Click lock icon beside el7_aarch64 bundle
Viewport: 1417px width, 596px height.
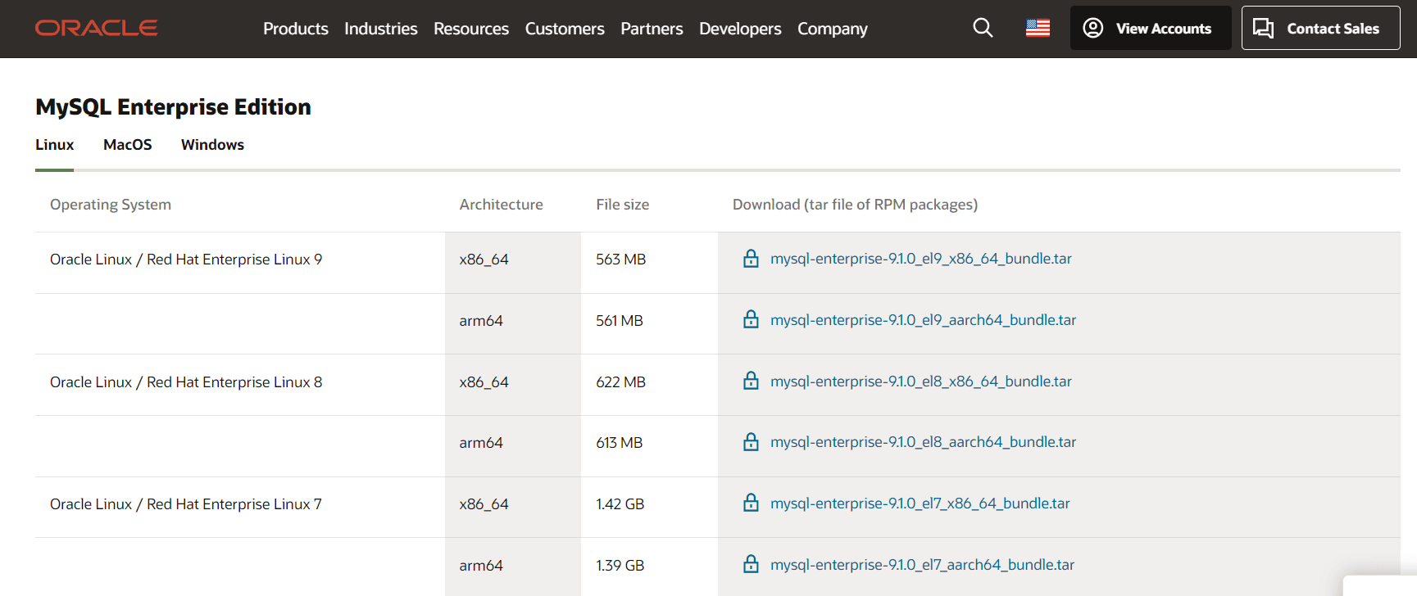[x=751, y=564]
